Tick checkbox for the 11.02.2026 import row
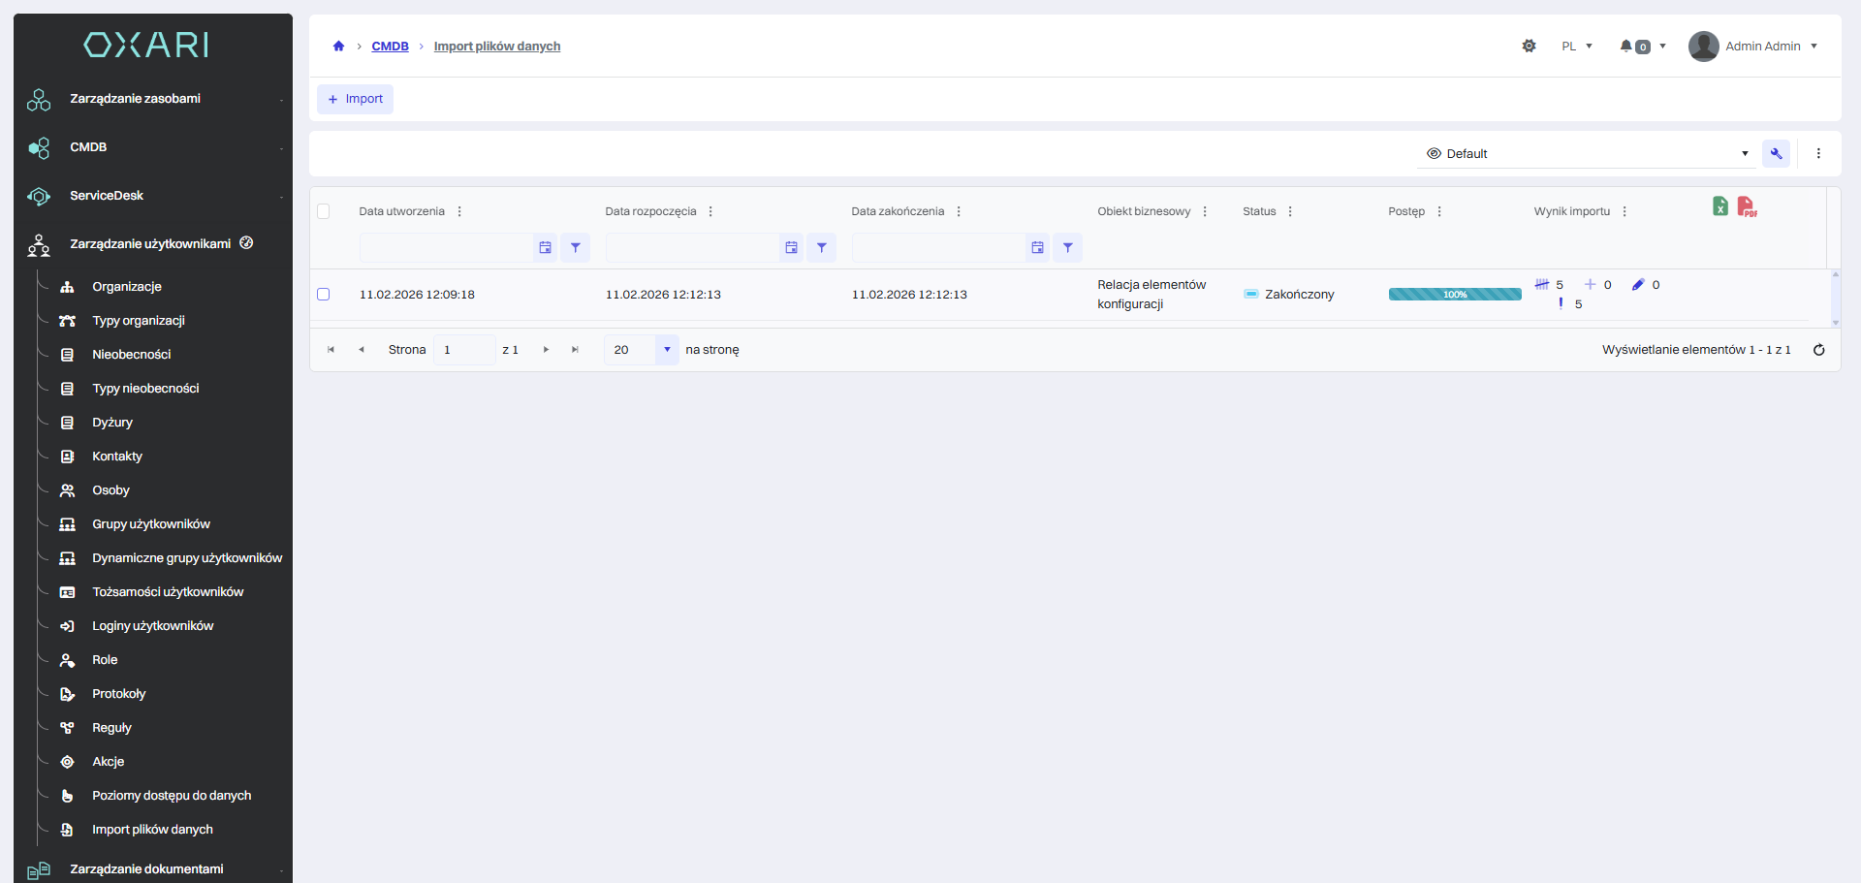This screenshot has height=883, width=1861. click(x=324, y=295)
